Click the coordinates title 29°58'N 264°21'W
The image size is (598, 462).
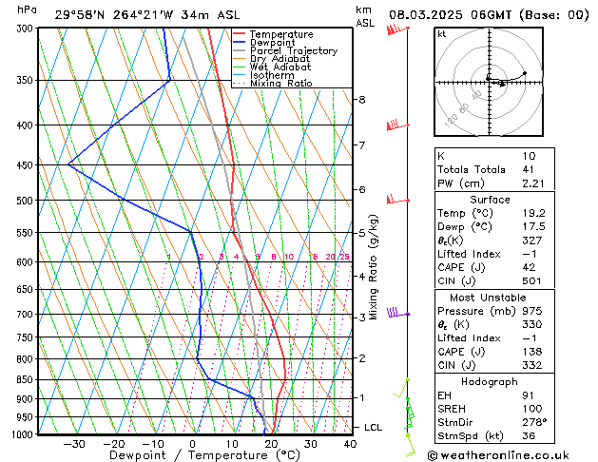[x=114, y=15]
